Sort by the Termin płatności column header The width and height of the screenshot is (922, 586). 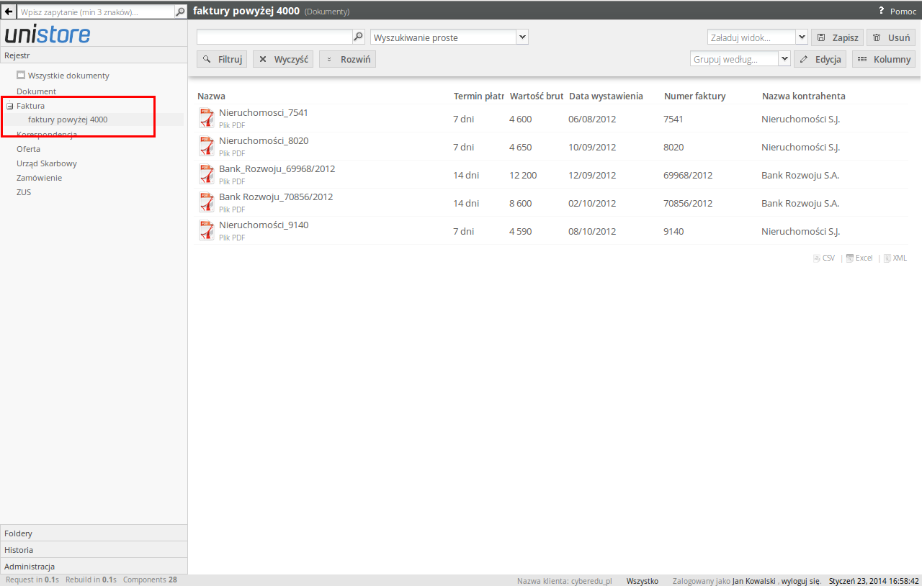478,96
